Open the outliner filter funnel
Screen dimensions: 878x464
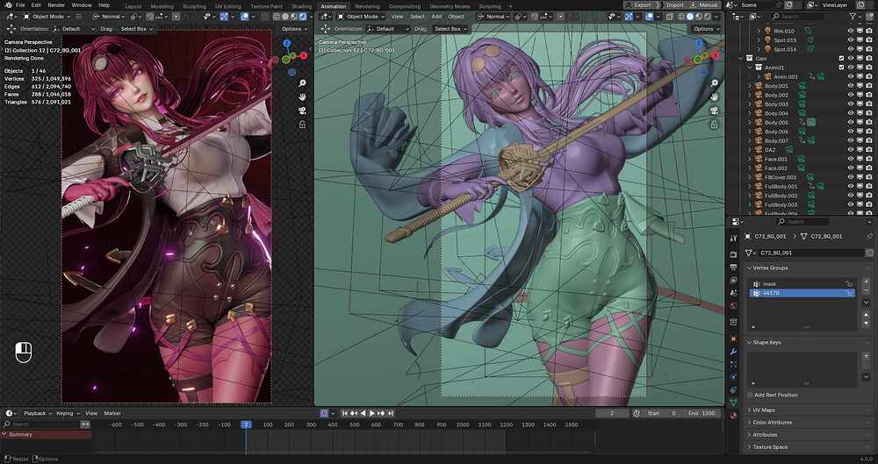853,17
